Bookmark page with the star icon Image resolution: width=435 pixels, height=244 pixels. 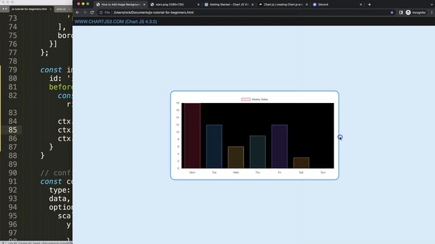391,12
